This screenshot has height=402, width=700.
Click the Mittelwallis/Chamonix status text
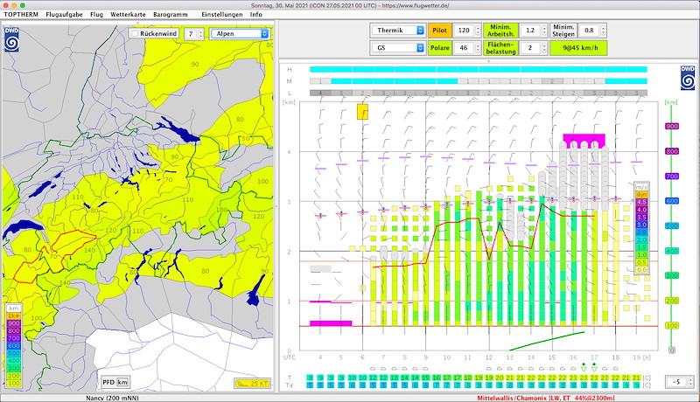[x=545, y=398]
